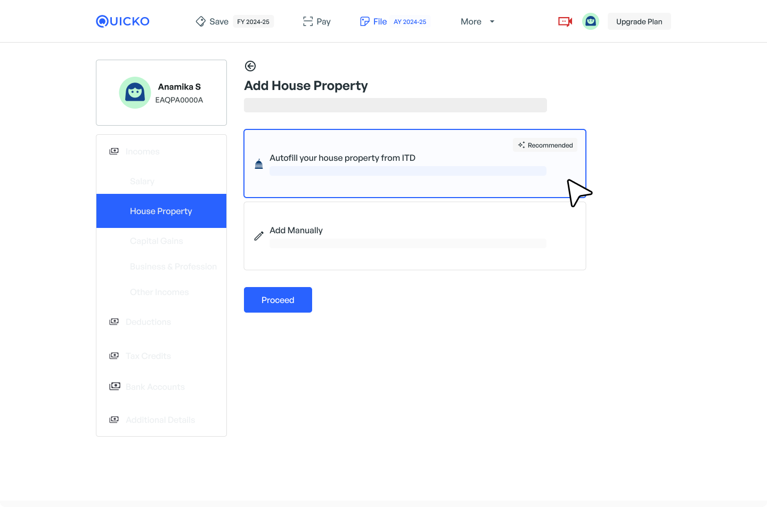Click the Recommended badge
Viewport: 767px width, 507px height.
(x=545, y=145)
